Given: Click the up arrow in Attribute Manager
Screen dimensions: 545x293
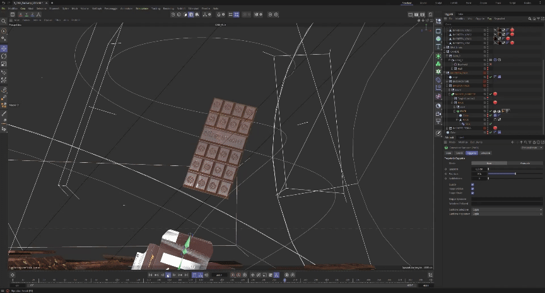Looking at the screenshot, I should (x=521, y=142).
